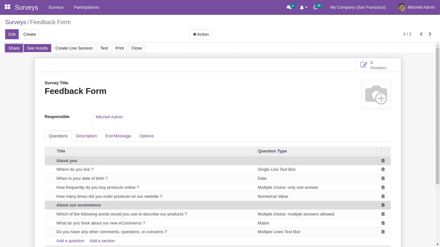Delete the "About you" section with its trash icon
Image resolution: width=440 pixels, height=247 pixels.
point(383,160)
